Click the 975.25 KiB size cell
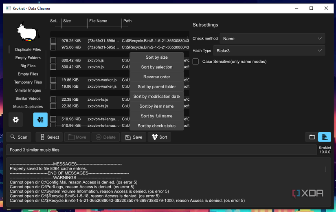The height and width of the screenshot is (212, 336). 71,41
